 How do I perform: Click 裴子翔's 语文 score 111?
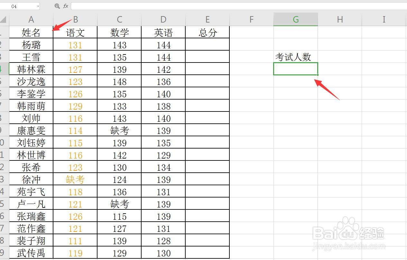(75, 240)
